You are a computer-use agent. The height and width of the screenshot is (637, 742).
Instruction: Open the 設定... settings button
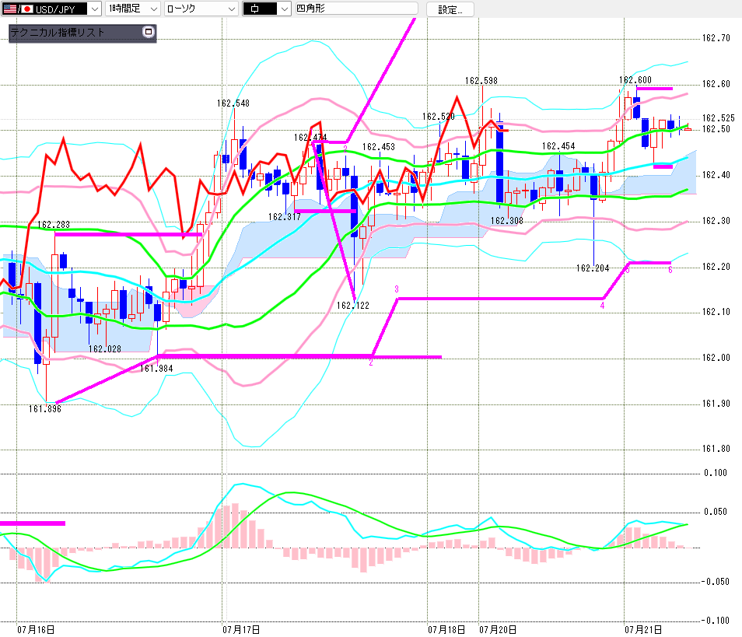pyautogui.click(x=450, y=9)
